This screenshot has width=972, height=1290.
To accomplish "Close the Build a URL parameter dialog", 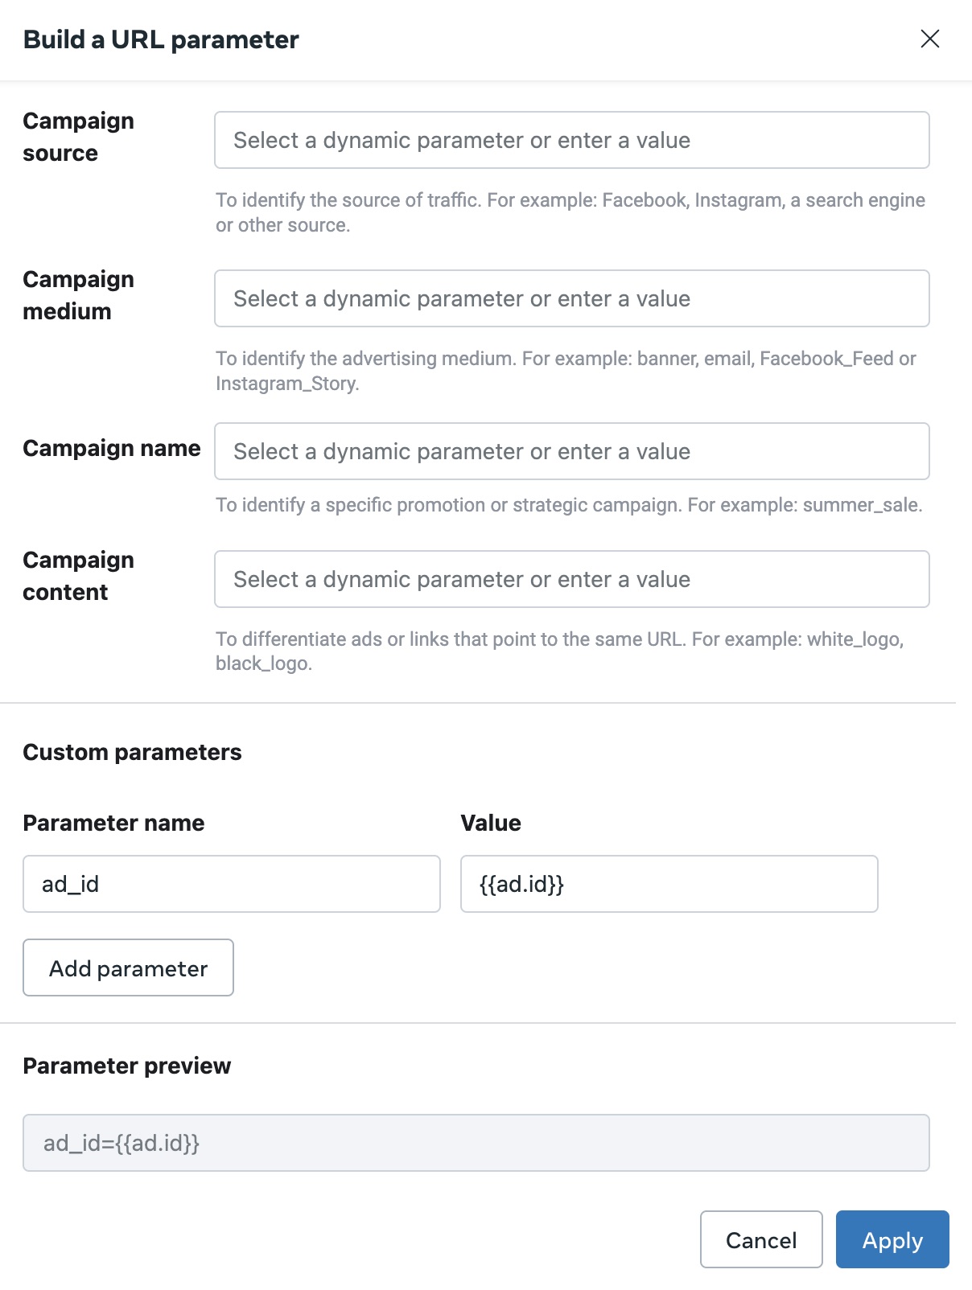I will click(x=929, y=39).
